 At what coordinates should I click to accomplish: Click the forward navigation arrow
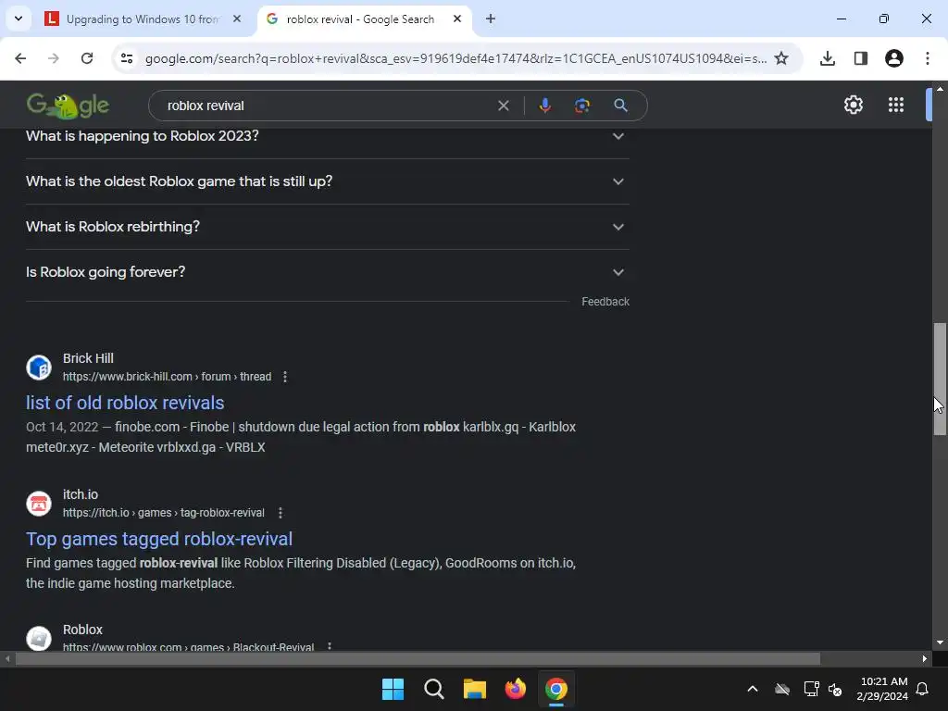tap(54, 58)
